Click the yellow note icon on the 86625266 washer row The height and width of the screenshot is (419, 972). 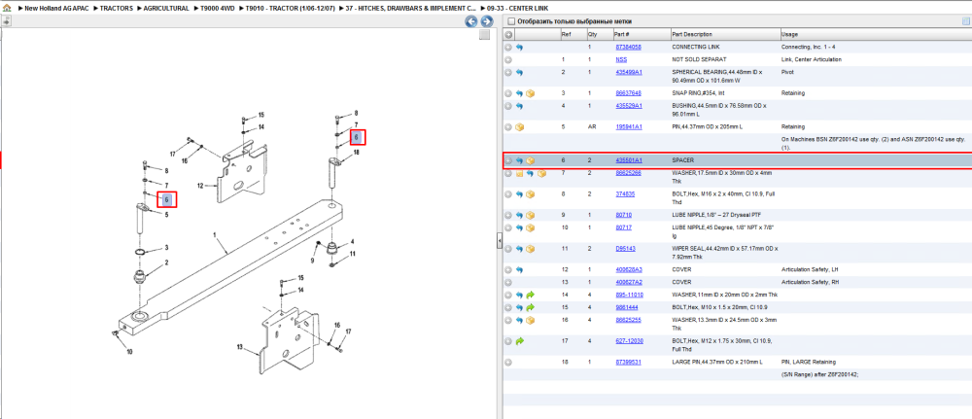[x=519, y=174]
